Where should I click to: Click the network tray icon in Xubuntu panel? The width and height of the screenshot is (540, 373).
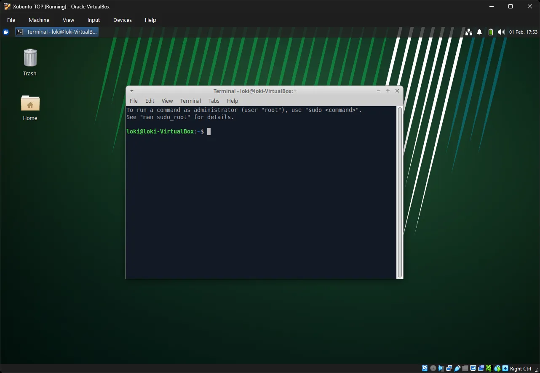click(469, 32)
